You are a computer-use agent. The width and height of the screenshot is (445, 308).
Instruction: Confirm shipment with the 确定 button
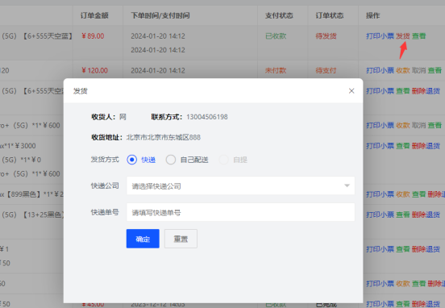click(x=143, y=239)
